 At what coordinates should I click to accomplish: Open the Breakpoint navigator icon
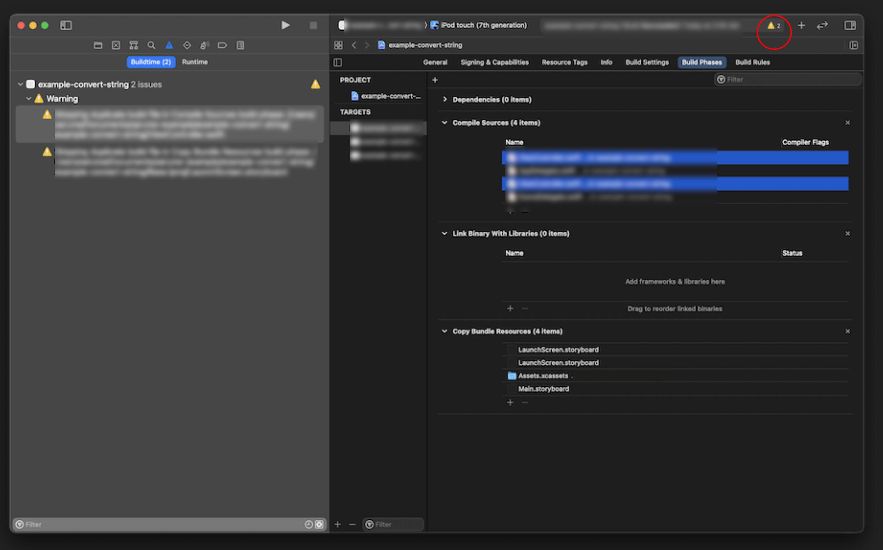point(222,45)
